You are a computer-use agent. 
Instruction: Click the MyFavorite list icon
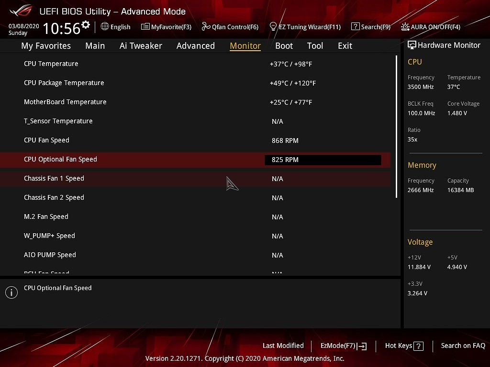point(145,27)
